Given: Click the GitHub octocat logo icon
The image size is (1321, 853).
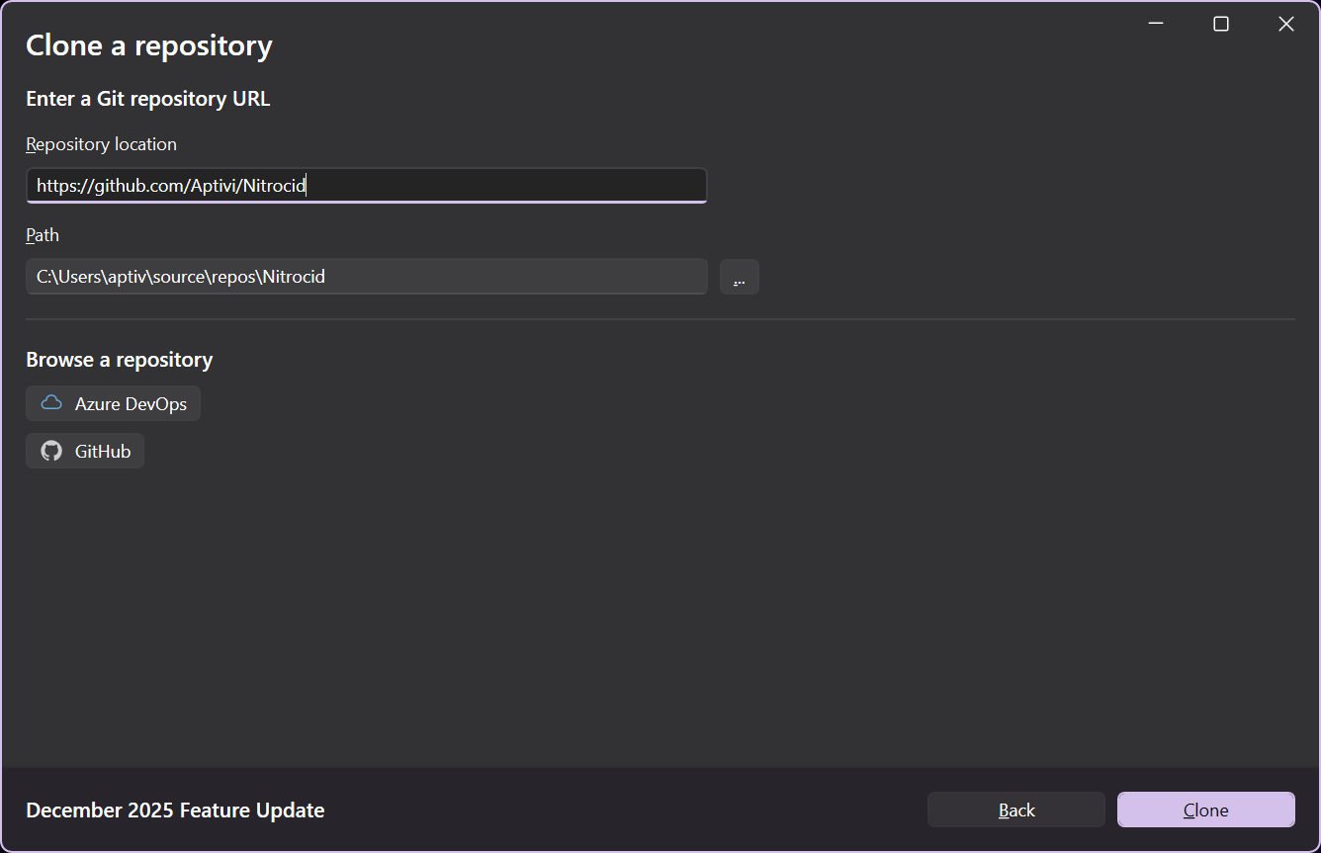Looking at the screenshot, I should coord(51,451).
